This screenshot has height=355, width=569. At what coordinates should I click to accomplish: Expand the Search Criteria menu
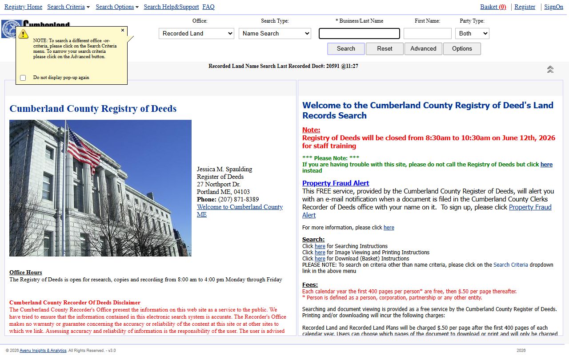(x=68, y=7)
